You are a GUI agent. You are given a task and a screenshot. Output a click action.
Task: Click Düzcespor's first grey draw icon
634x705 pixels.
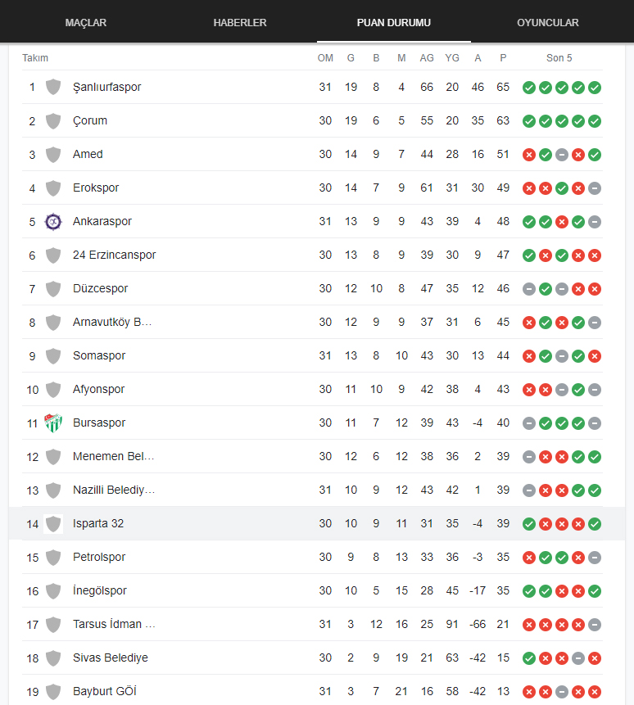(x=529, y=289)
